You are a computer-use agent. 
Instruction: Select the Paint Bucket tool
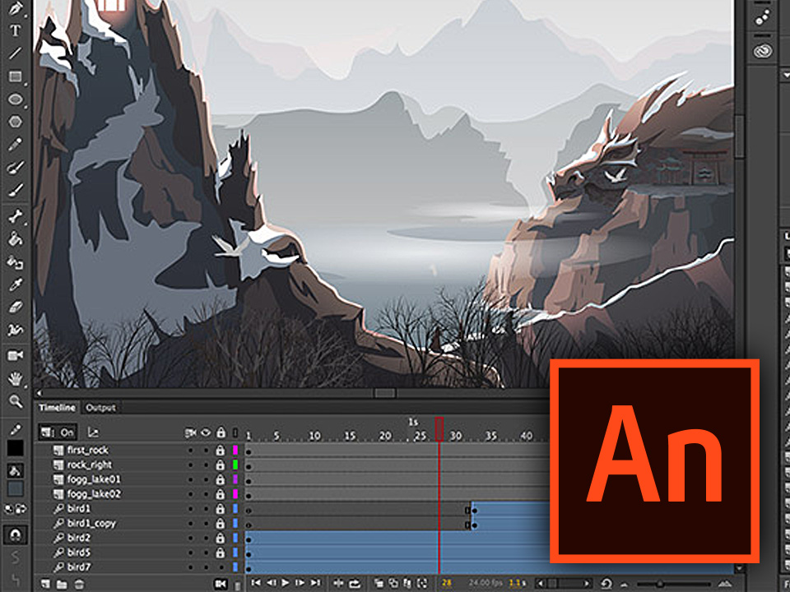click(16, 238)
